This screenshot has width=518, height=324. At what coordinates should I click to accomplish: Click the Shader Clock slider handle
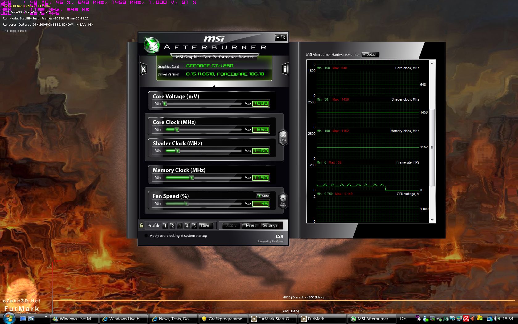click(178, 151)
